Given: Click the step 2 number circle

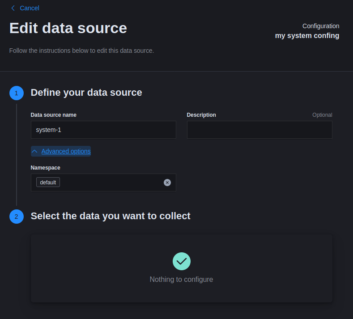Looking at the screenshot, I should coord(17,217).
